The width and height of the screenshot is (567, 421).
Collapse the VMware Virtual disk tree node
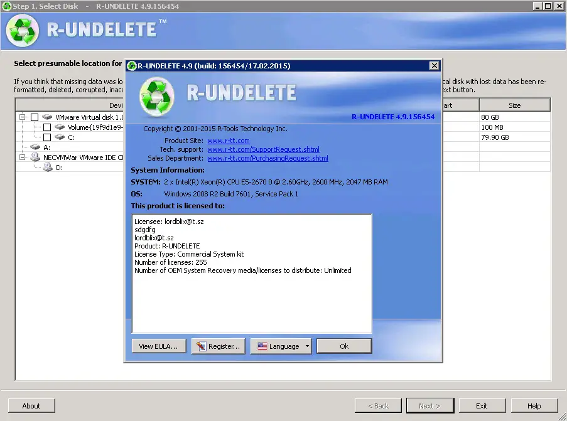[x=23, y=117]
